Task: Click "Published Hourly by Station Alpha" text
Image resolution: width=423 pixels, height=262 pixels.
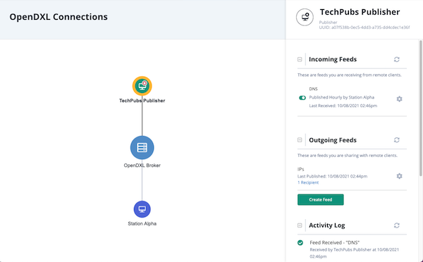Action: pos(341,97)
